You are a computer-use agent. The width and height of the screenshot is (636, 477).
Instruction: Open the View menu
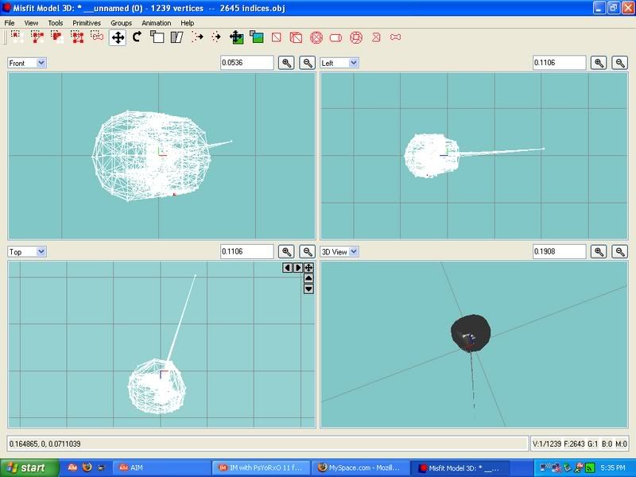click(31, 23)
